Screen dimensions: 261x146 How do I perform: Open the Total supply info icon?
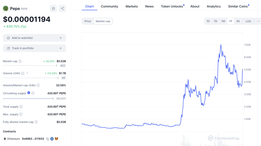pyautogui.click(x=21, y=107)
